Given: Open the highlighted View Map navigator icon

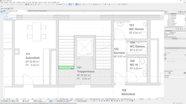Looking at the screenshot, I should tap(180, 12).
